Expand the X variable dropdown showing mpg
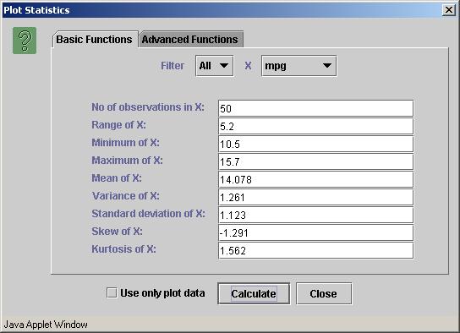This screenshot has width=460, height=333. (x=299, y=66)
